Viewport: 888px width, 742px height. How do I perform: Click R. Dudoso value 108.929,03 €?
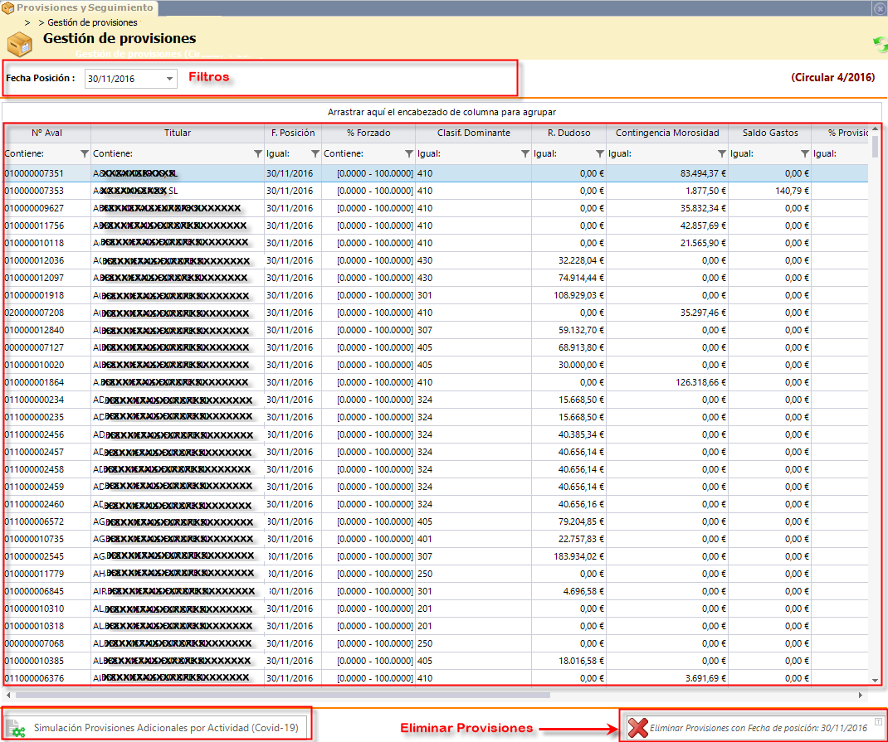pos(578,295)
